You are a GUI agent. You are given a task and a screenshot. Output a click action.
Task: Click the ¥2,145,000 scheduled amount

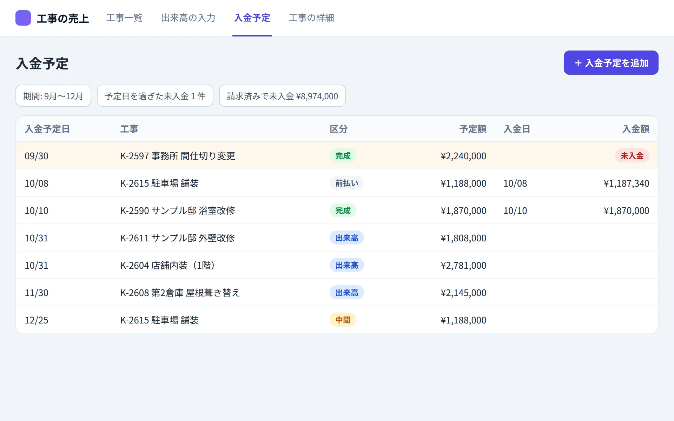[463, 293]
